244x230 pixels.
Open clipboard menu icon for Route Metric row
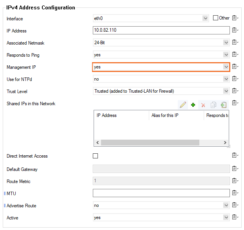click(x=235, y=181)
